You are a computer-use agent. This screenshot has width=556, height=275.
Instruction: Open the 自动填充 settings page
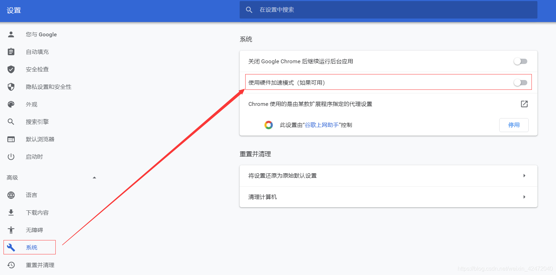pyautogui.click(x=37, y=52)
